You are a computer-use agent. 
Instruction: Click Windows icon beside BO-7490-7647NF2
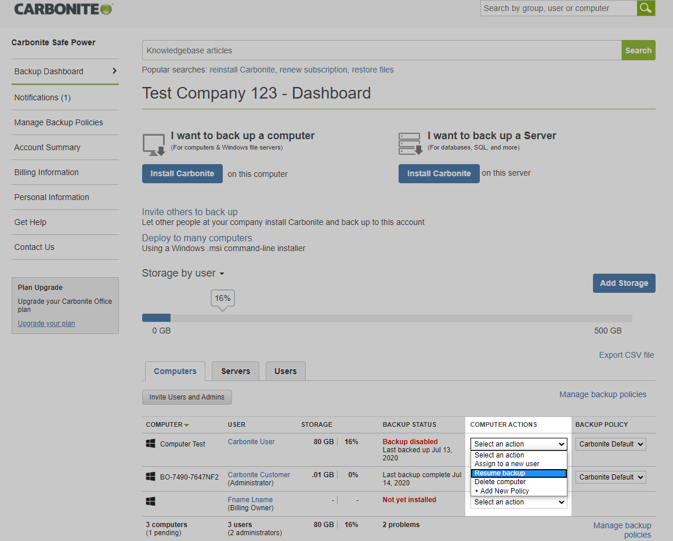point(150,477)
